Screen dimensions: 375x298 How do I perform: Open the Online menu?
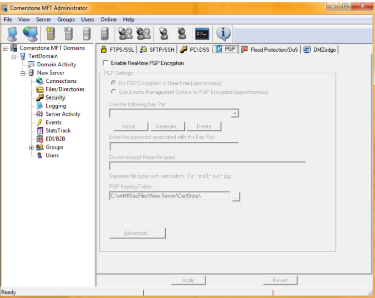108,20
